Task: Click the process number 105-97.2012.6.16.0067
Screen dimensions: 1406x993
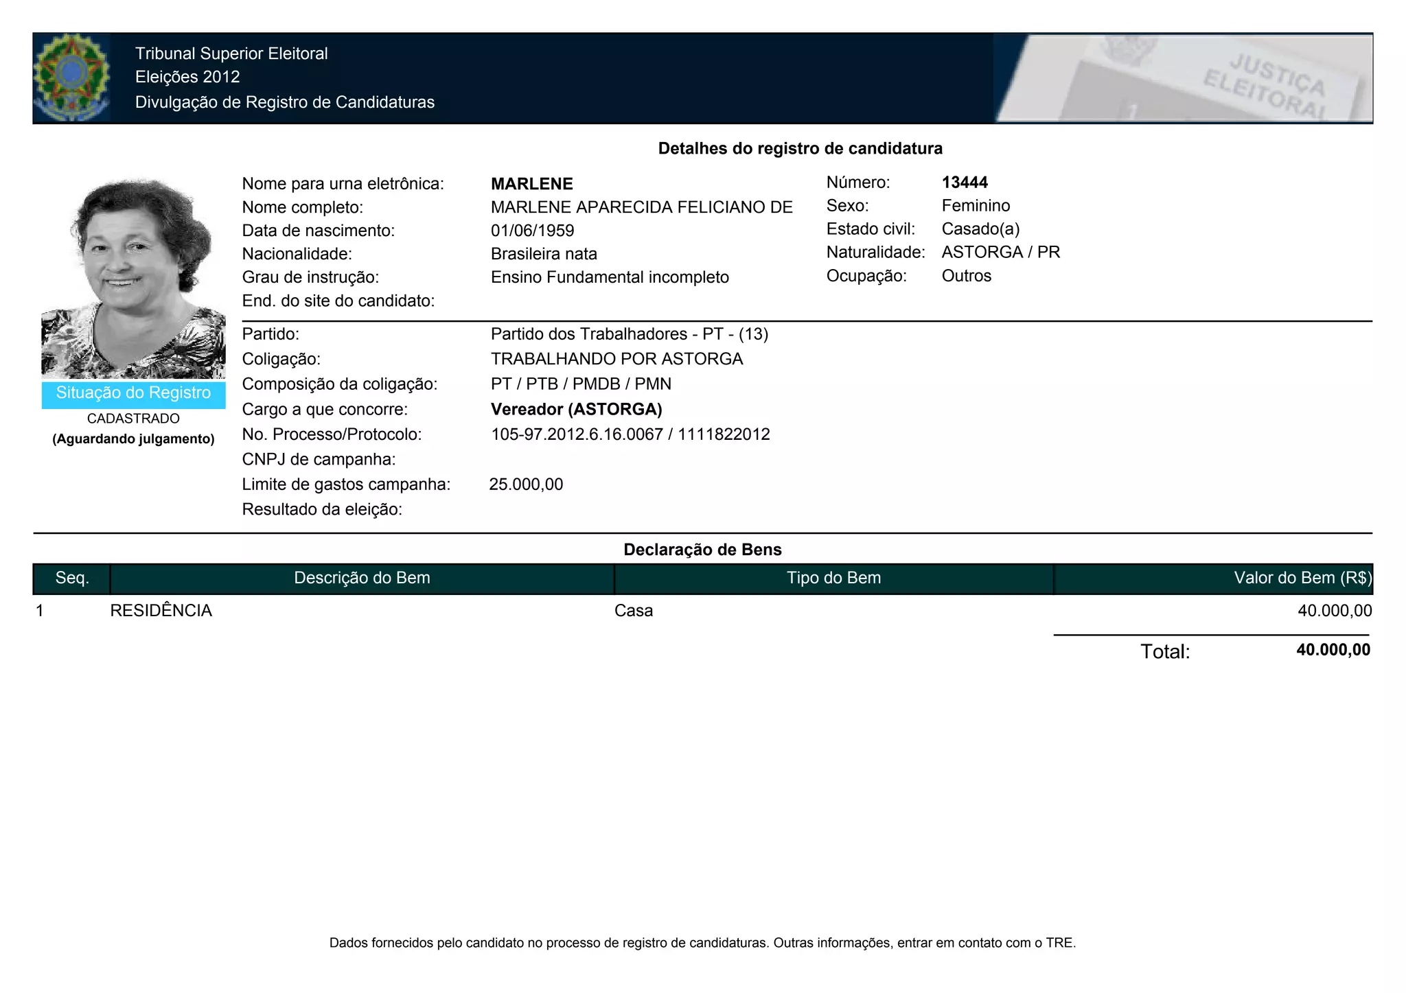Action: point(577,434)
